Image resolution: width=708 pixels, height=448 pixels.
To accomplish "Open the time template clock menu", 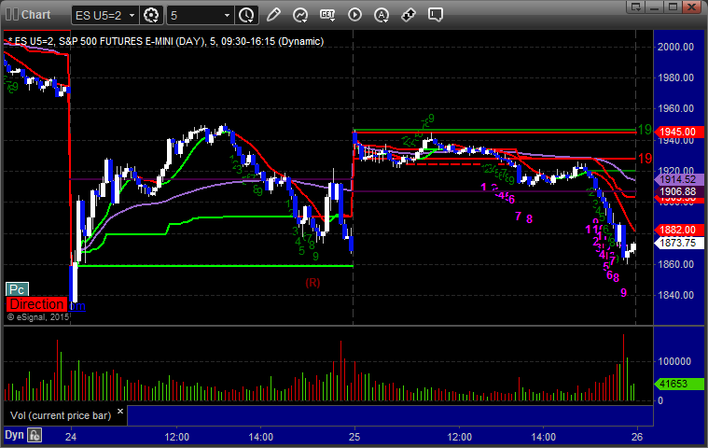I will (x=246, y=15).
